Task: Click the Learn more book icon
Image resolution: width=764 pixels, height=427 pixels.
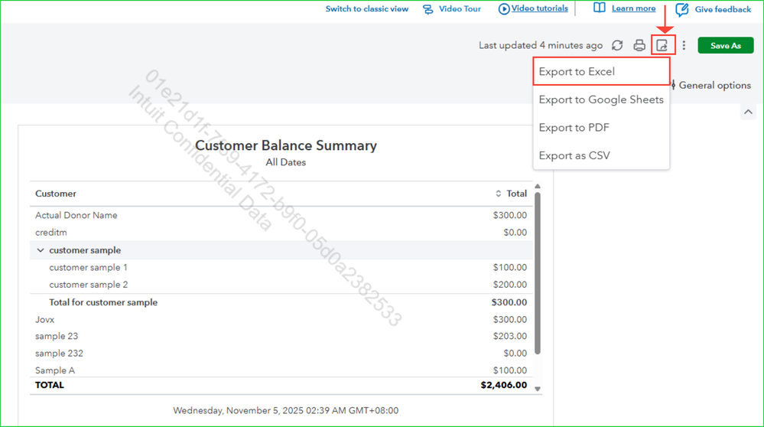Action: pyautogui.click(x=600, y=8)
